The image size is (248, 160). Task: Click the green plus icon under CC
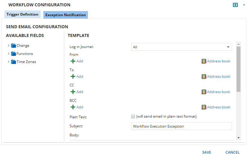coord(73,92)
